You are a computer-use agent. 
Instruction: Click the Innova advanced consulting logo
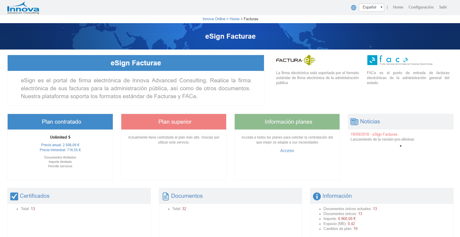coord(23,8)
